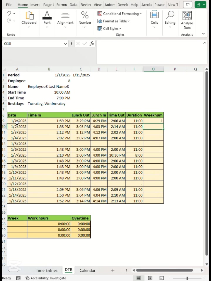Click the zoom in plus button

(204, 278)
